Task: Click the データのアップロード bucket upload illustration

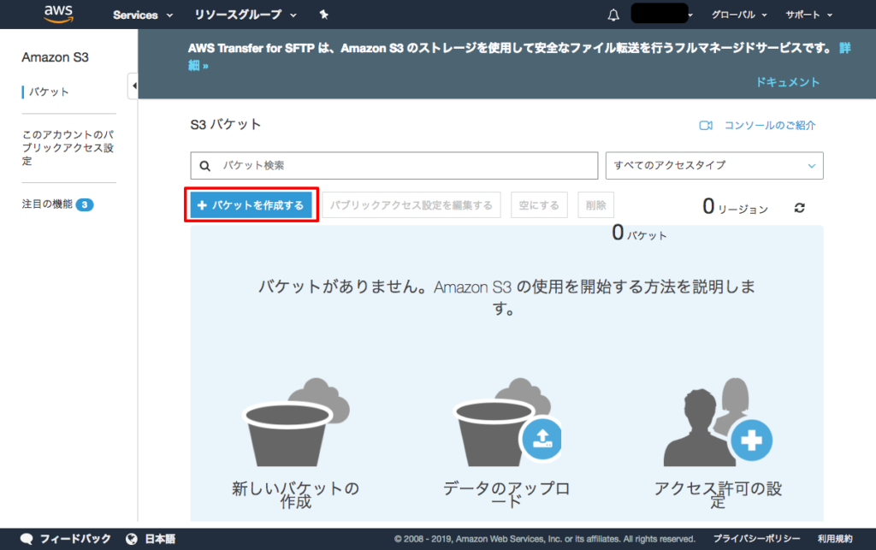Action: click(x=506, y=423)
